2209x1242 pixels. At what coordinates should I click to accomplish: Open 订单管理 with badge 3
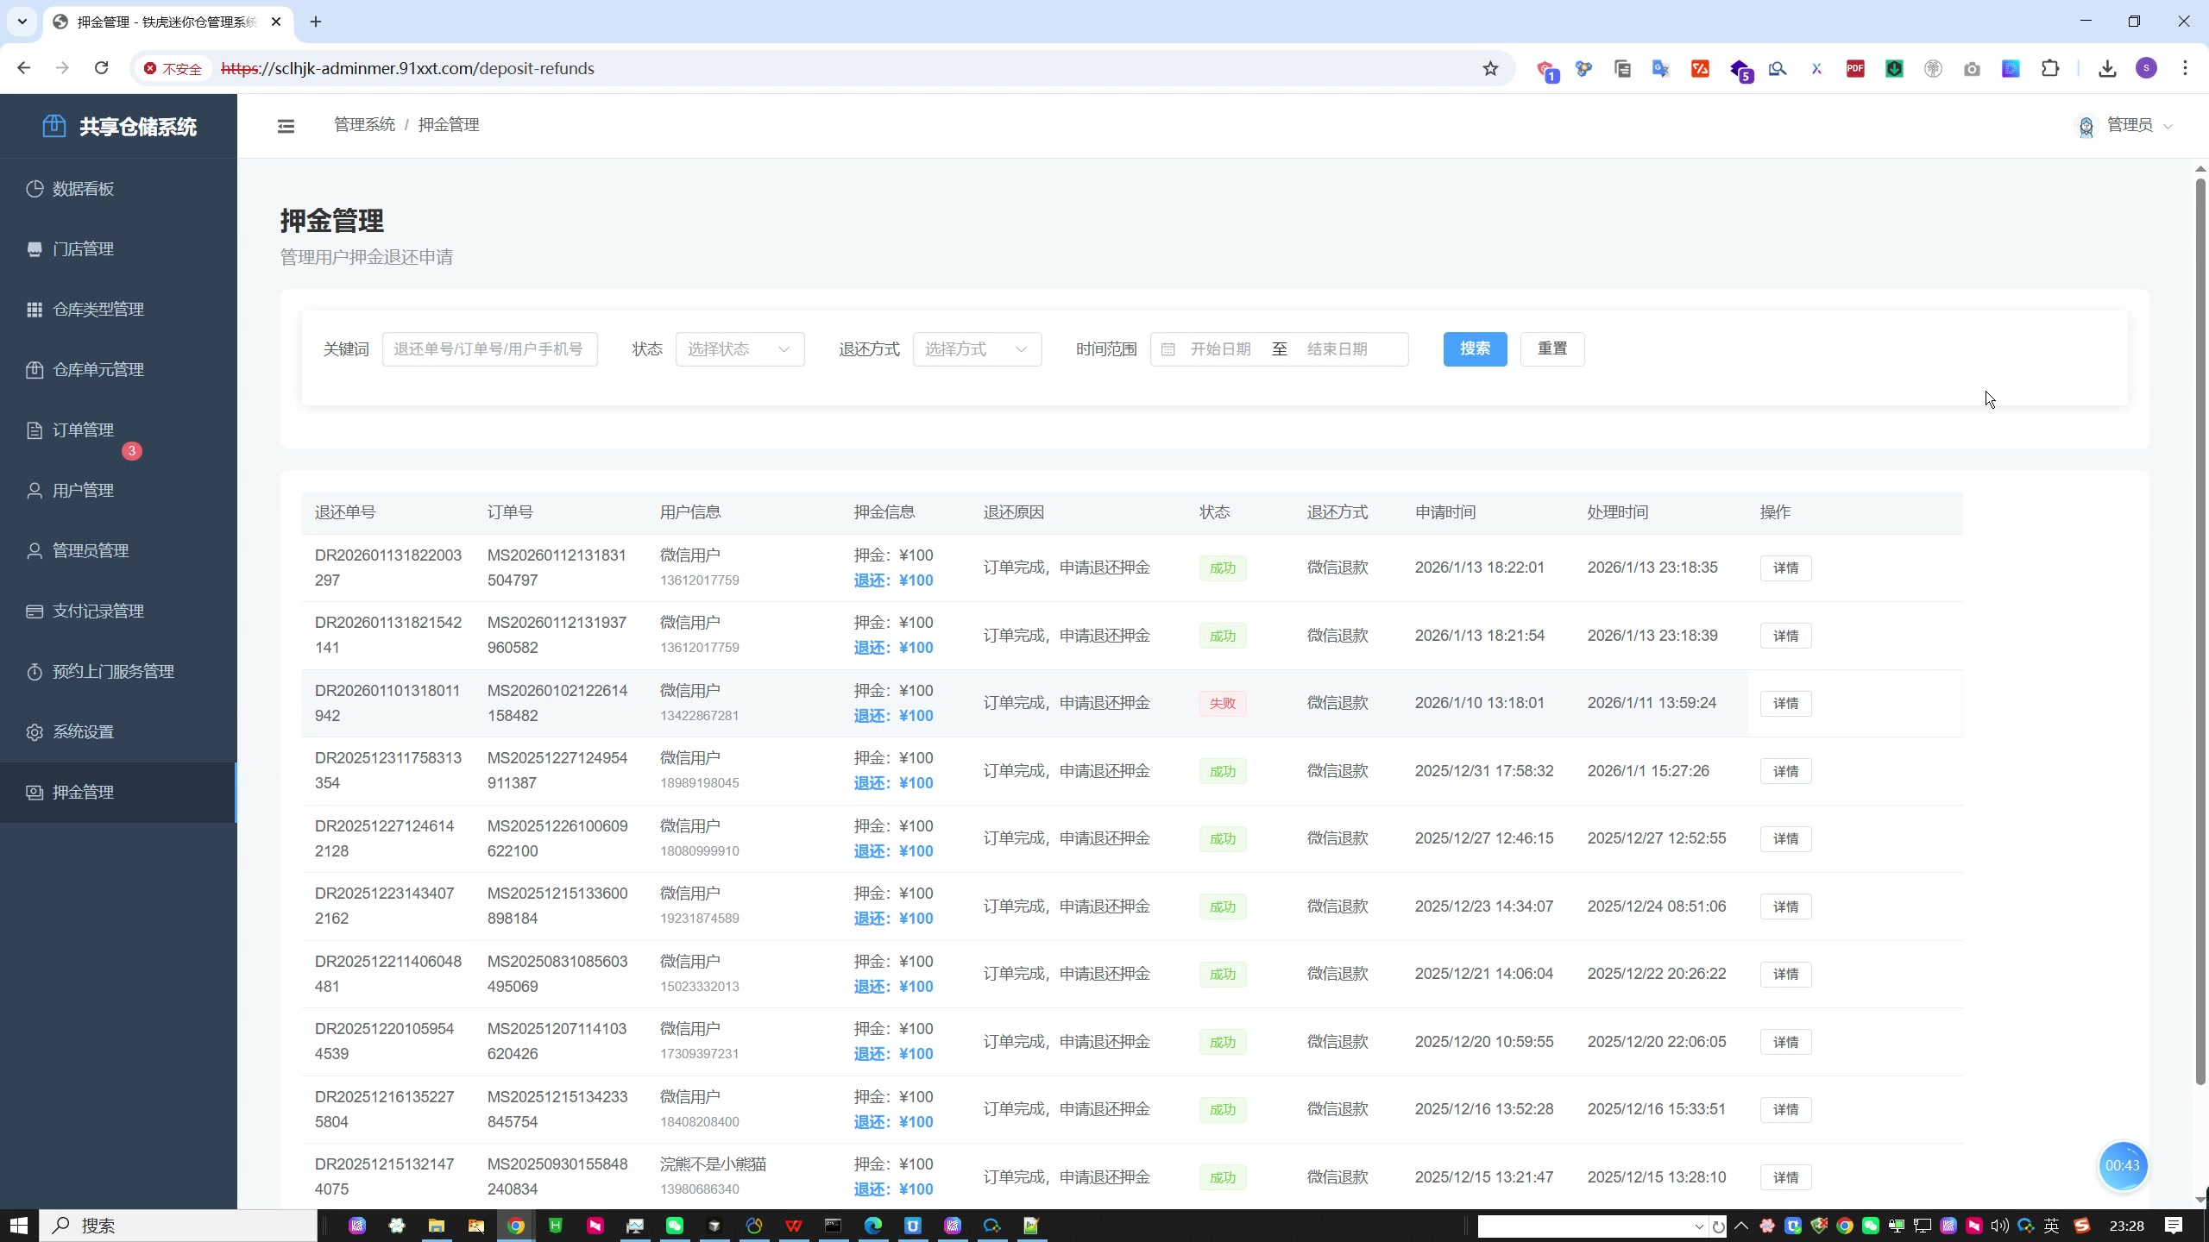coord(83,430)
